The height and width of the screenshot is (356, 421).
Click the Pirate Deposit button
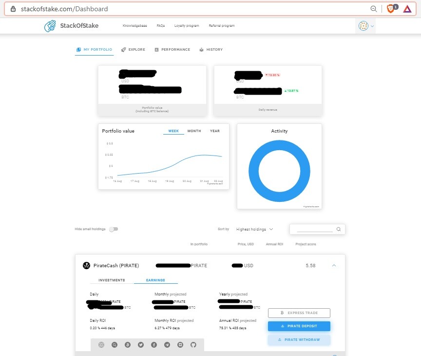(299, 326)
